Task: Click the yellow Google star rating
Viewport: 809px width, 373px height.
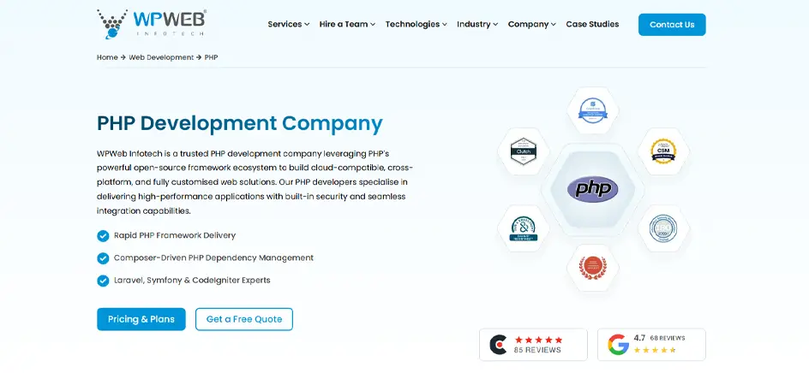Action: [655, 351]
